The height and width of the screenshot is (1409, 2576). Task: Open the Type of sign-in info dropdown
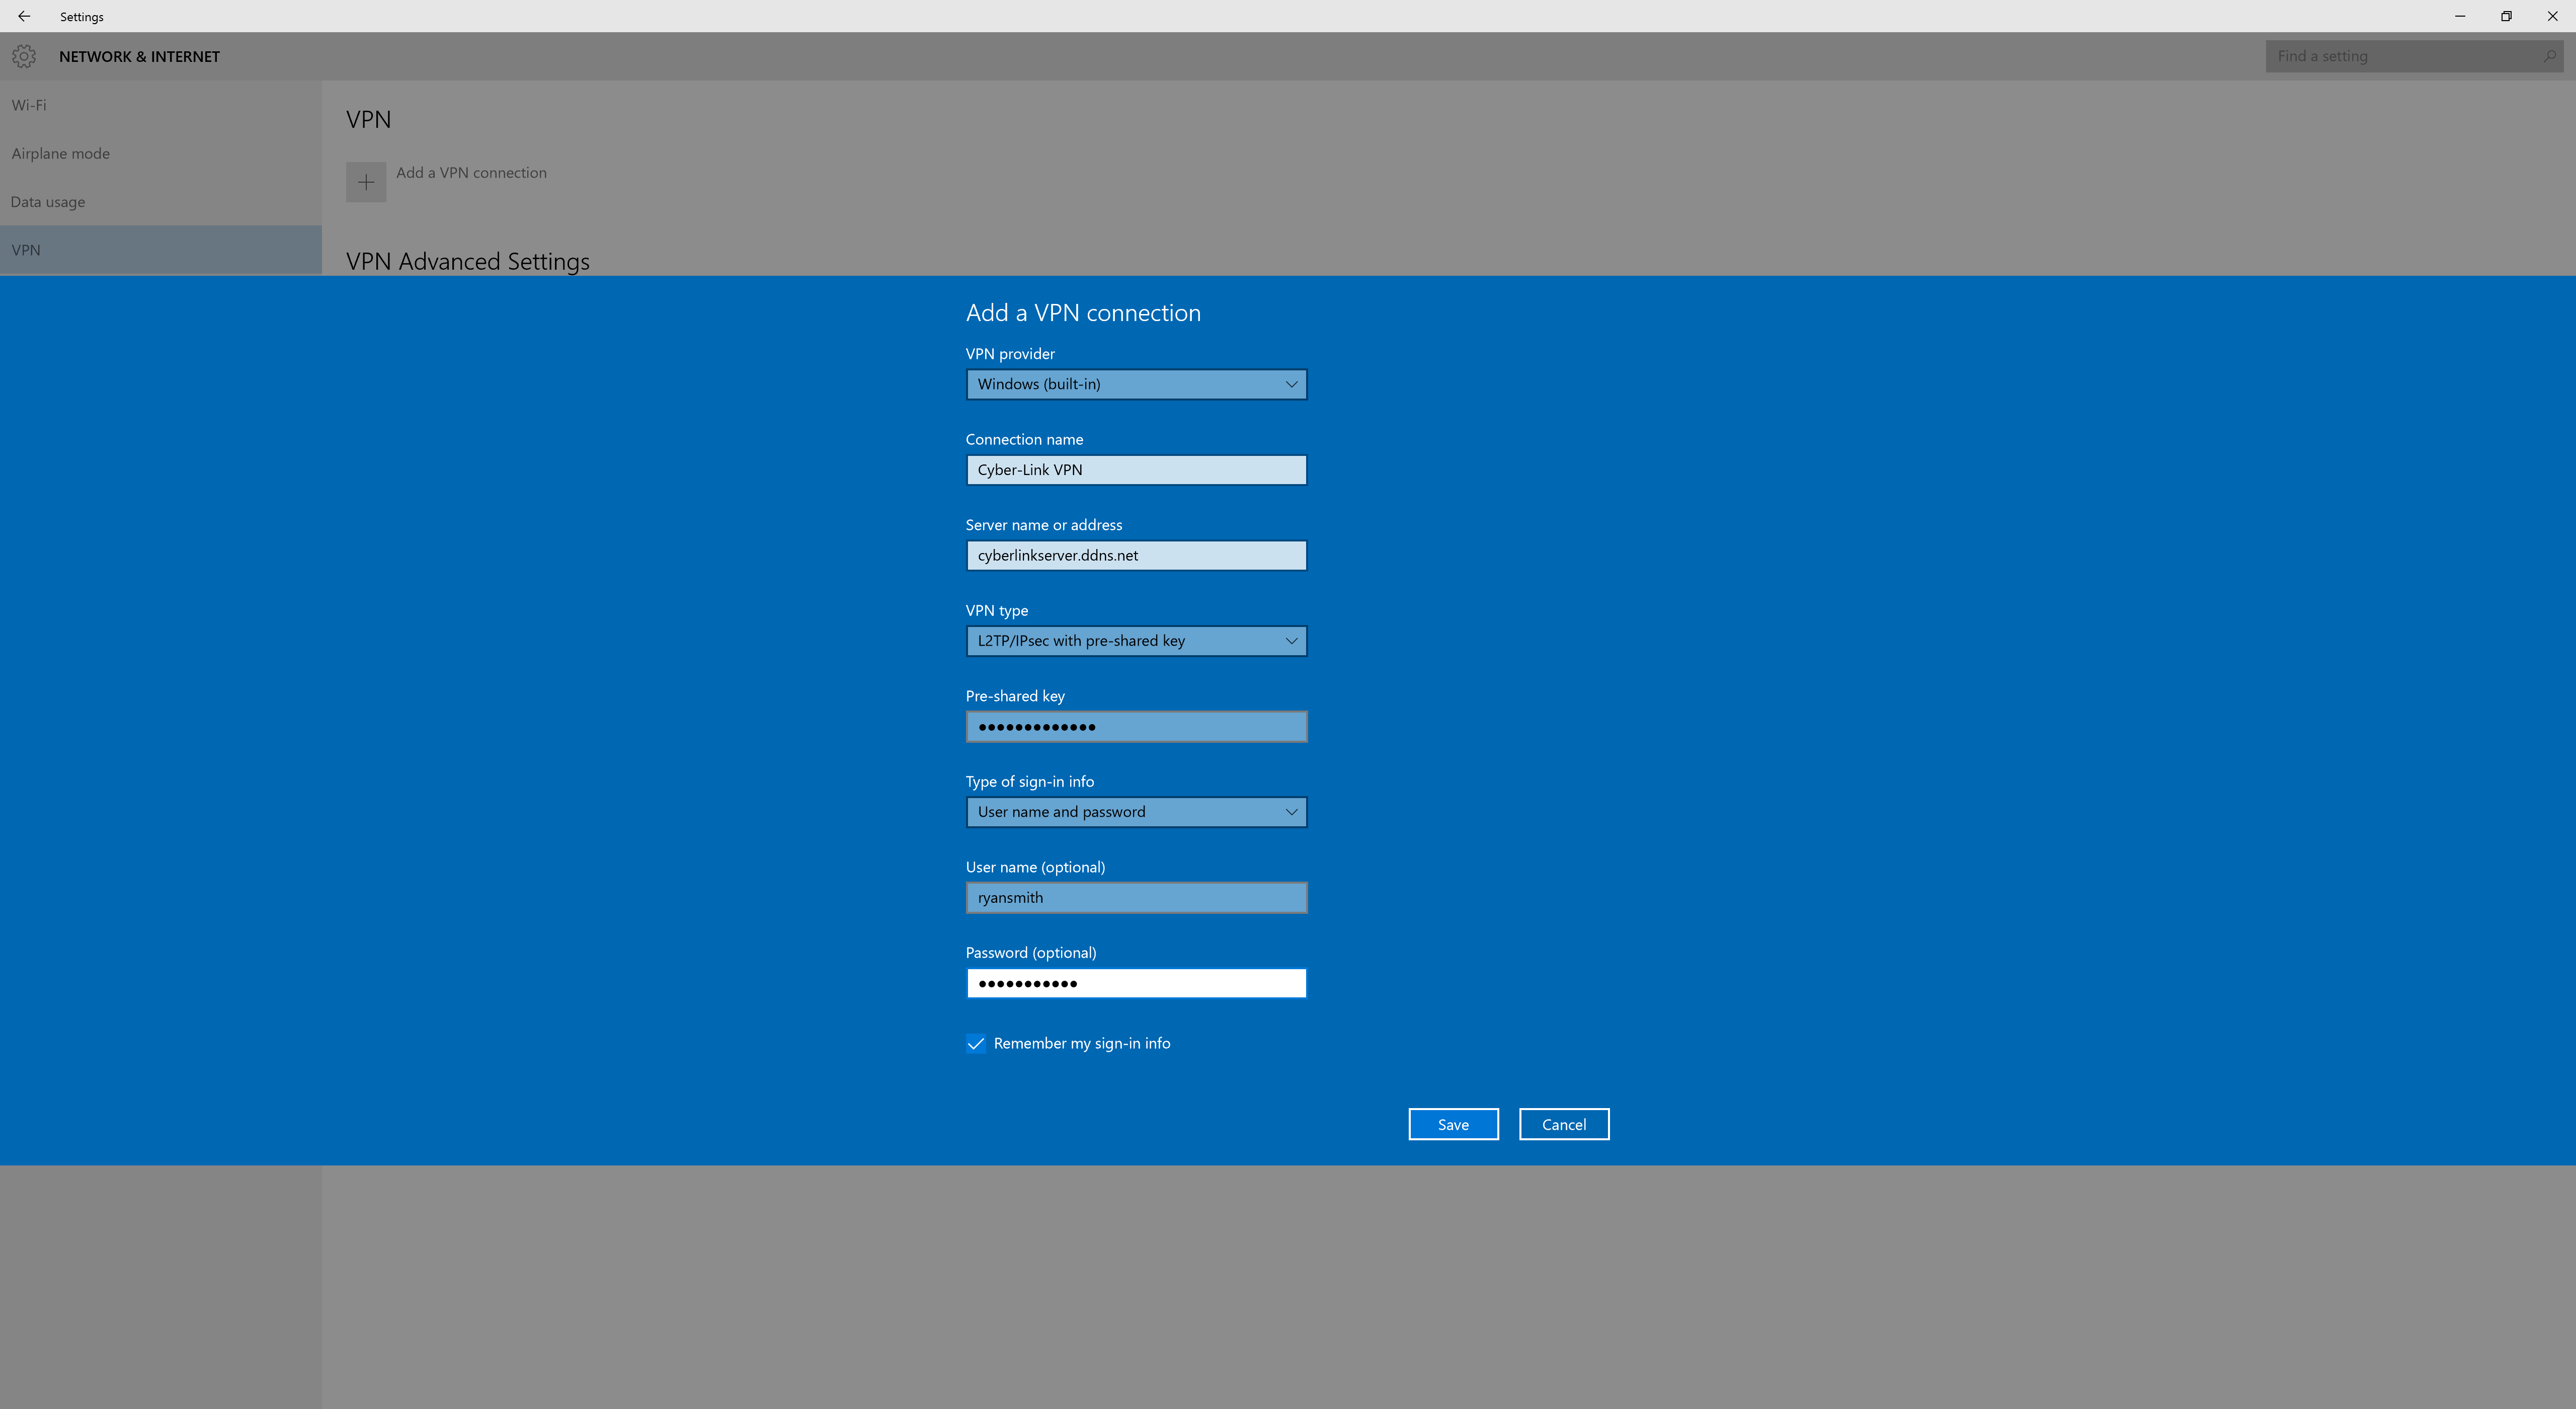pos(1136,812)
